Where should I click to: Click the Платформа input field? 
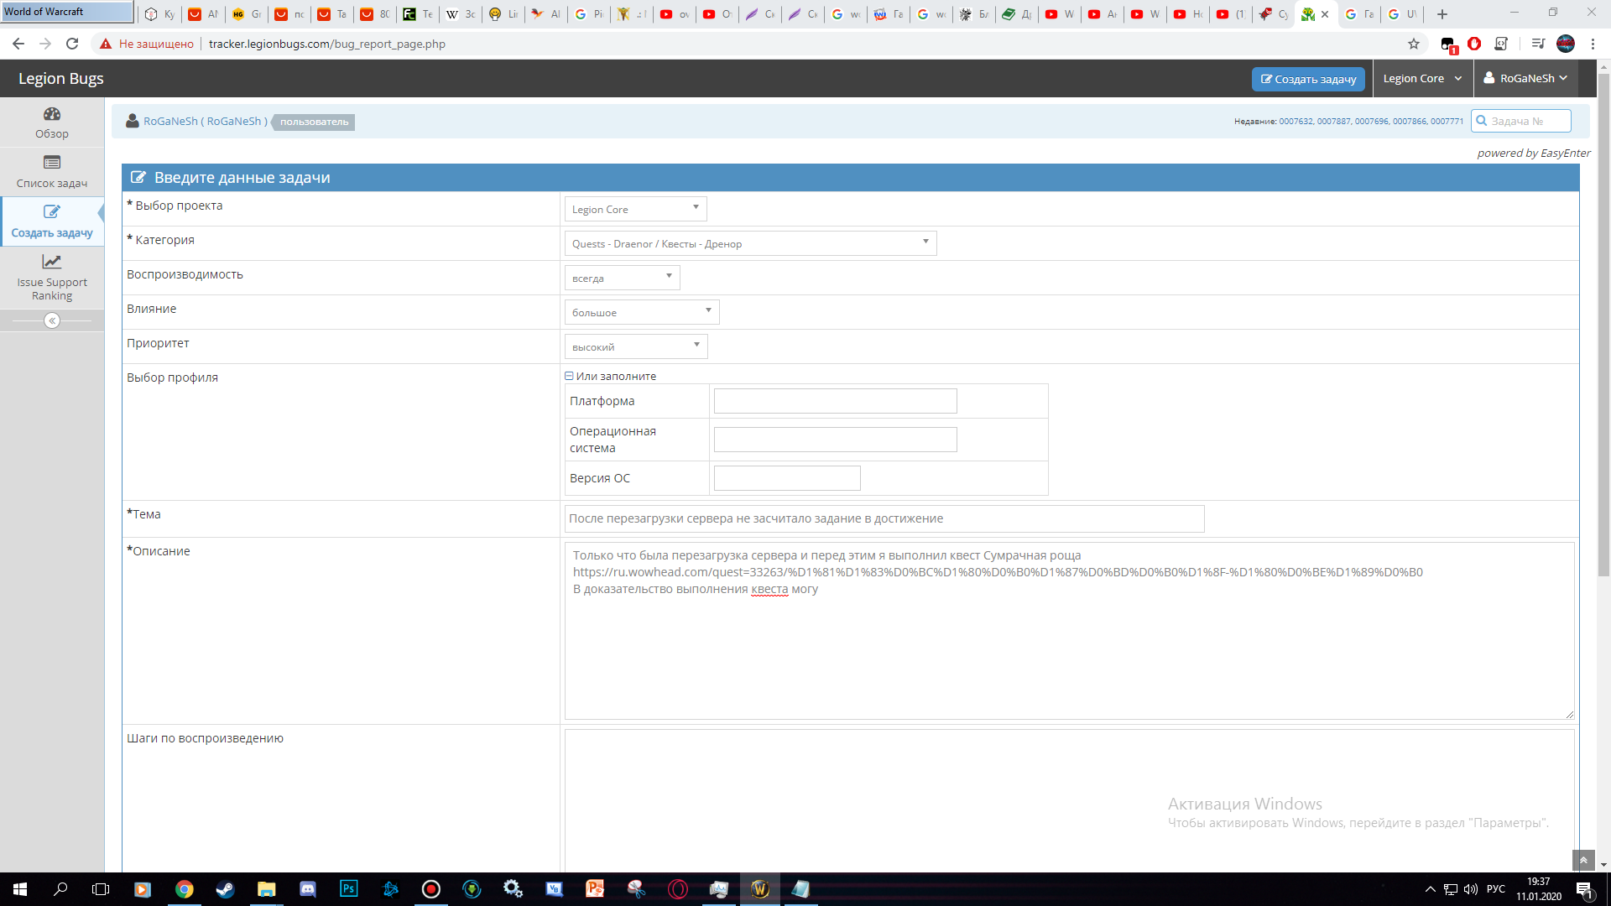click(x=835, y=401)
